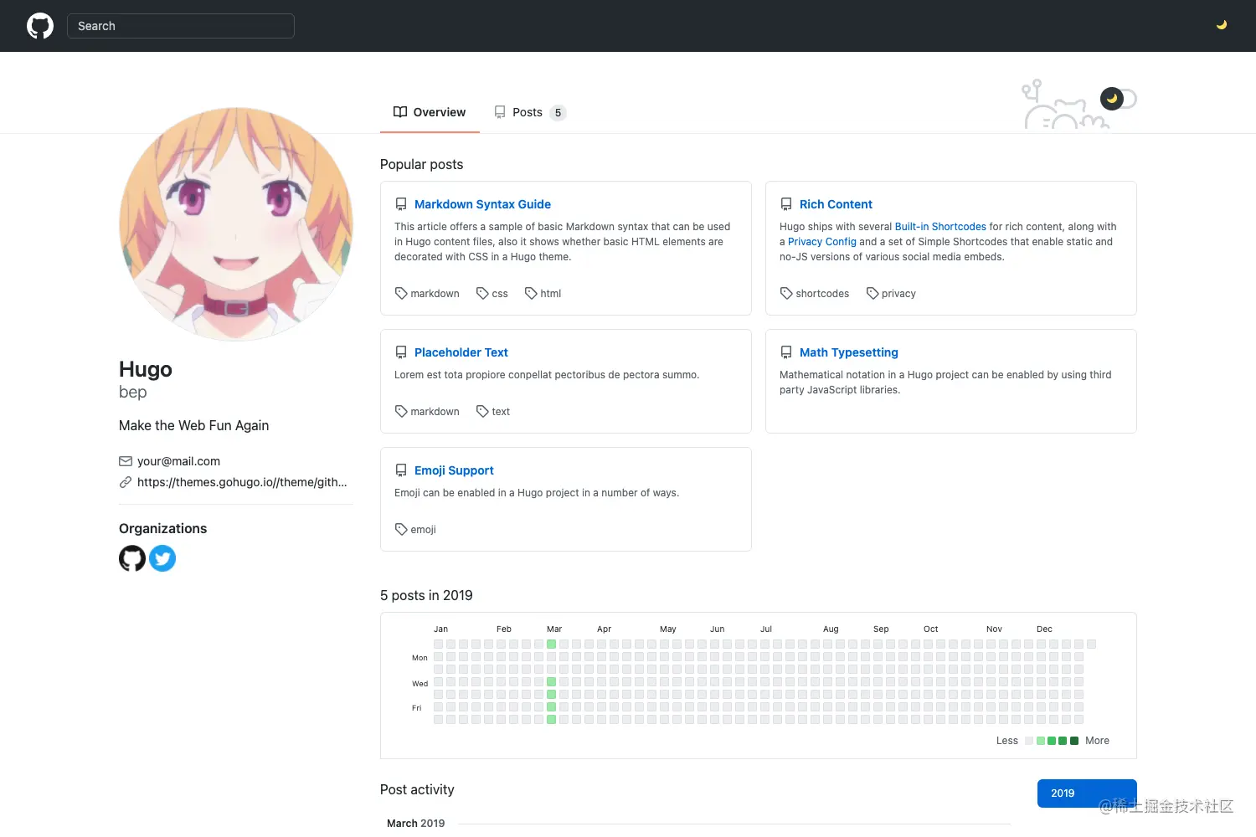This screenshot has width=1256, height=837.
Task: Open the Math Typesetting post
Action: click(849, 352)
